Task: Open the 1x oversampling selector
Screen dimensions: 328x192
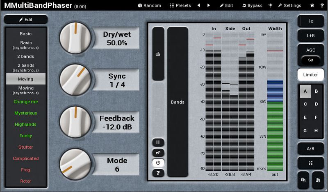Action: 310,21
